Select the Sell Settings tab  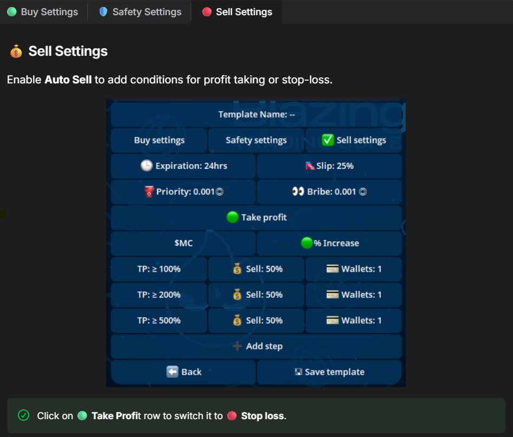[x=237, y=12]
